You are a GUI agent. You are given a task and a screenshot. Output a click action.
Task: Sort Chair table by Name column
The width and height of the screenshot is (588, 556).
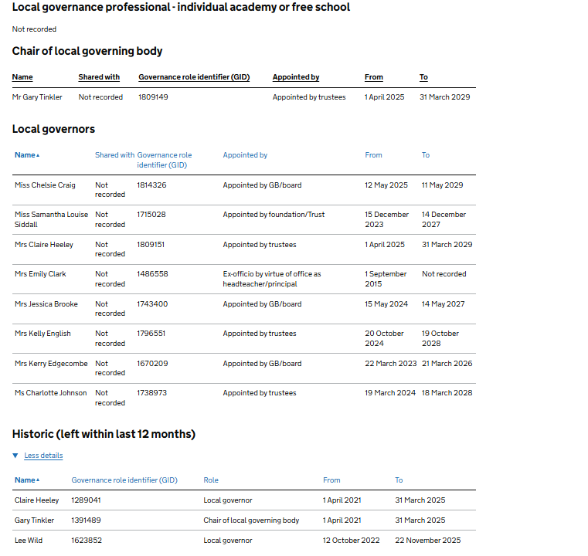pos(22,77)
